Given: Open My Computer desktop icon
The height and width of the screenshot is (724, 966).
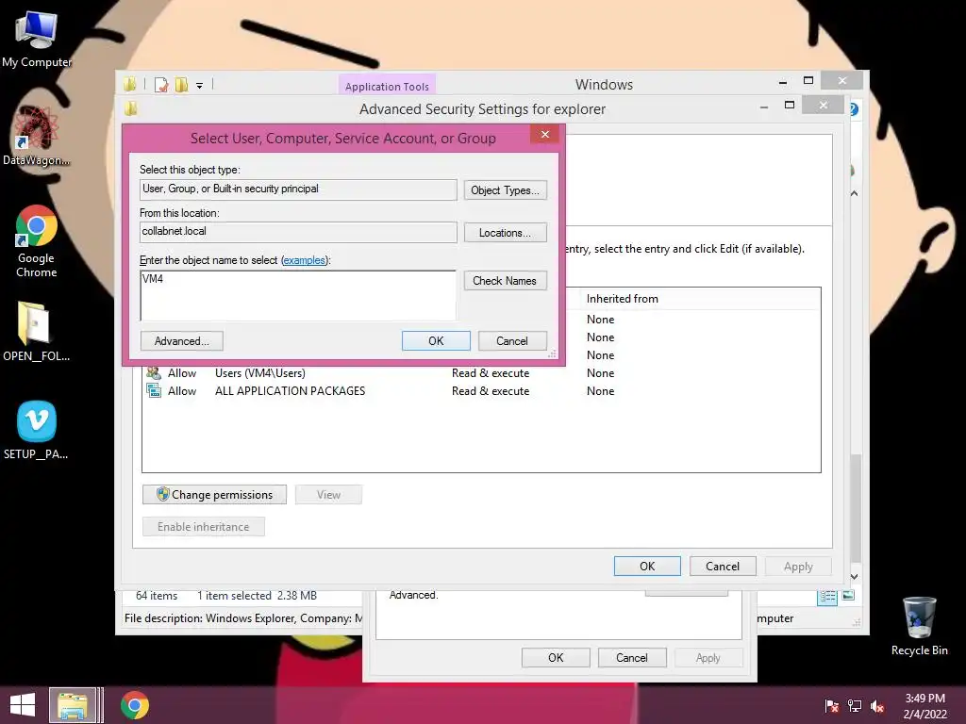Looking at the screenshot, I should 37,38.
